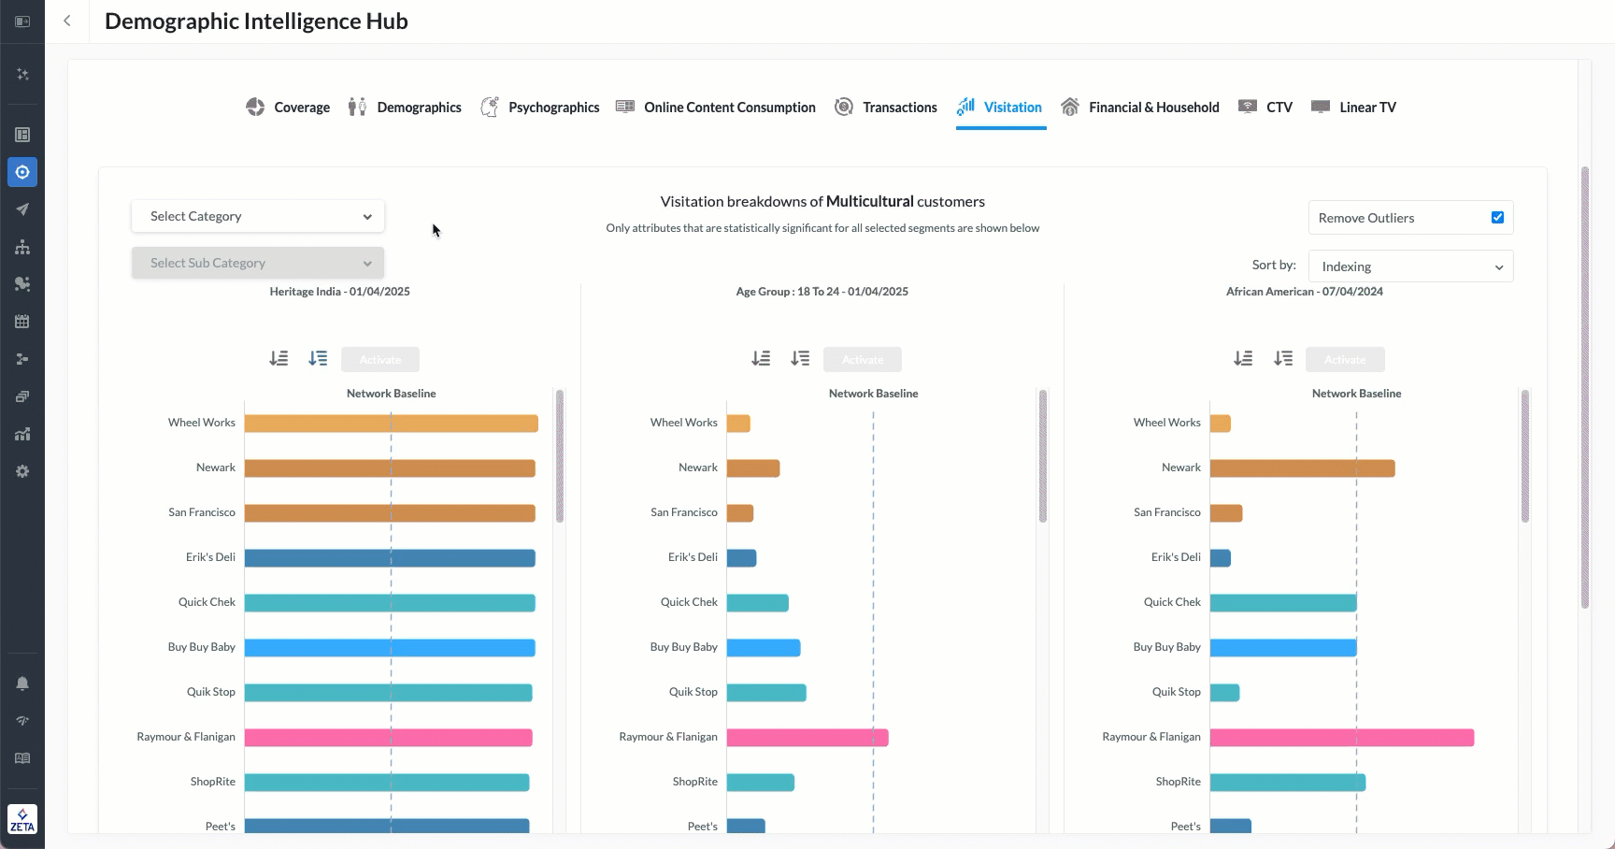This screenshot has height=849, width=1615.
Task: Click the first sort icon under Age Group panel
Action: point(761,358)
